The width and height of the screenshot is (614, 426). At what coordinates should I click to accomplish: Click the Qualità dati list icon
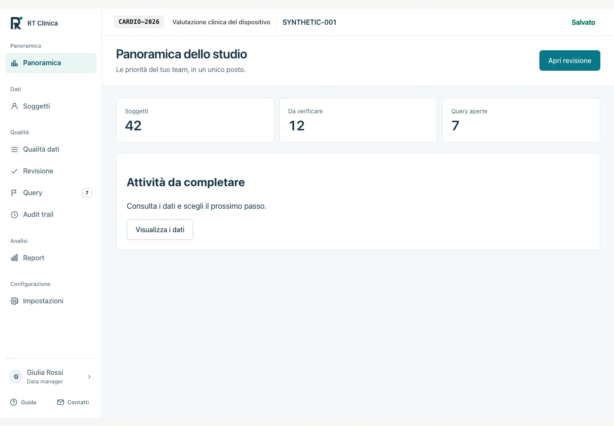pos(14,150)
